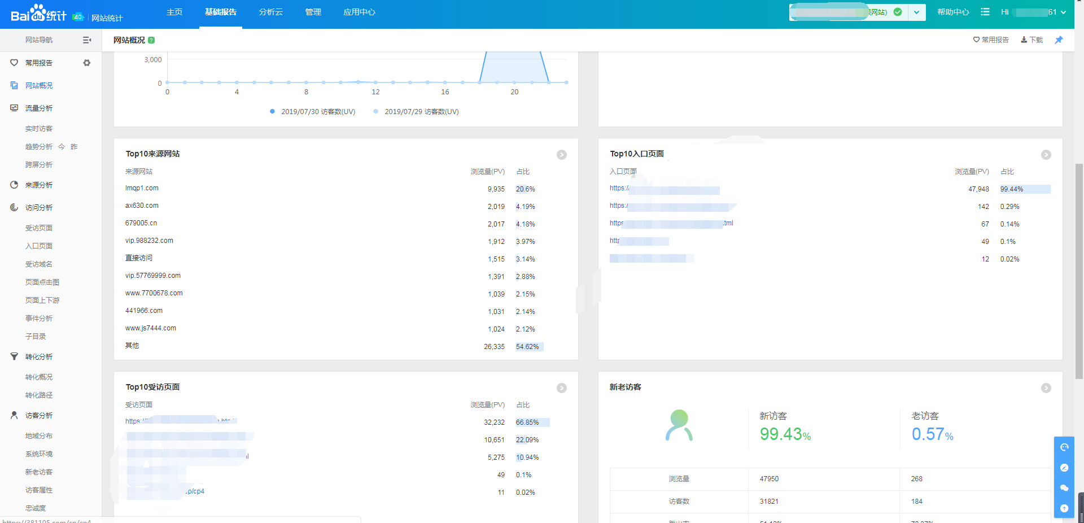Open the feedback pencil icon

pos(1064,468)
